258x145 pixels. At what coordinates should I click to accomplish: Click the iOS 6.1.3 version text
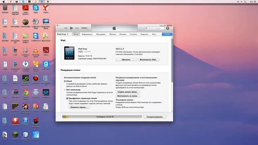point(120,49)
